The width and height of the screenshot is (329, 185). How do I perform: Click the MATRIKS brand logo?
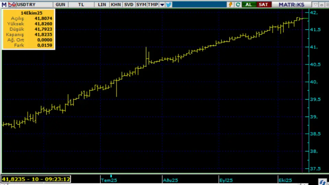point(291,4)
